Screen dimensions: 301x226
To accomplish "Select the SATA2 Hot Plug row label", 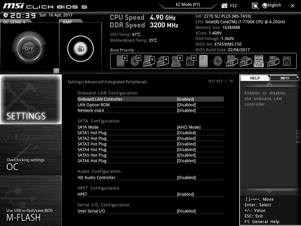I will 92,138.
